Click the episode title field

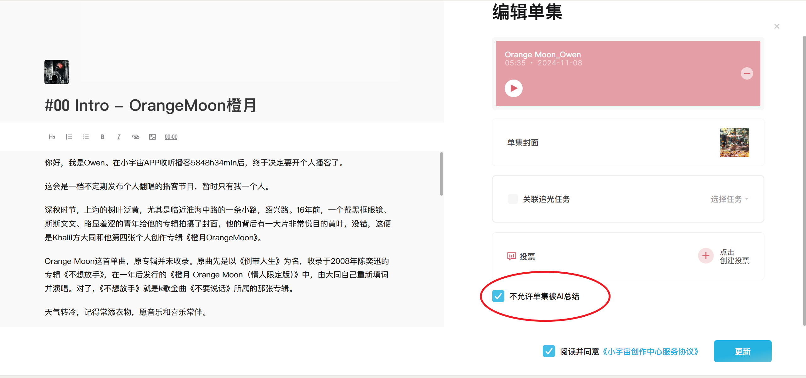tap(150, 105)
